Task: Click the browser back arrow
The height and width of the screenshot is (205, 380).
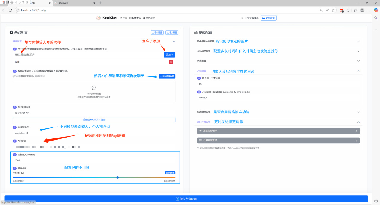Action: coord(4,10)
